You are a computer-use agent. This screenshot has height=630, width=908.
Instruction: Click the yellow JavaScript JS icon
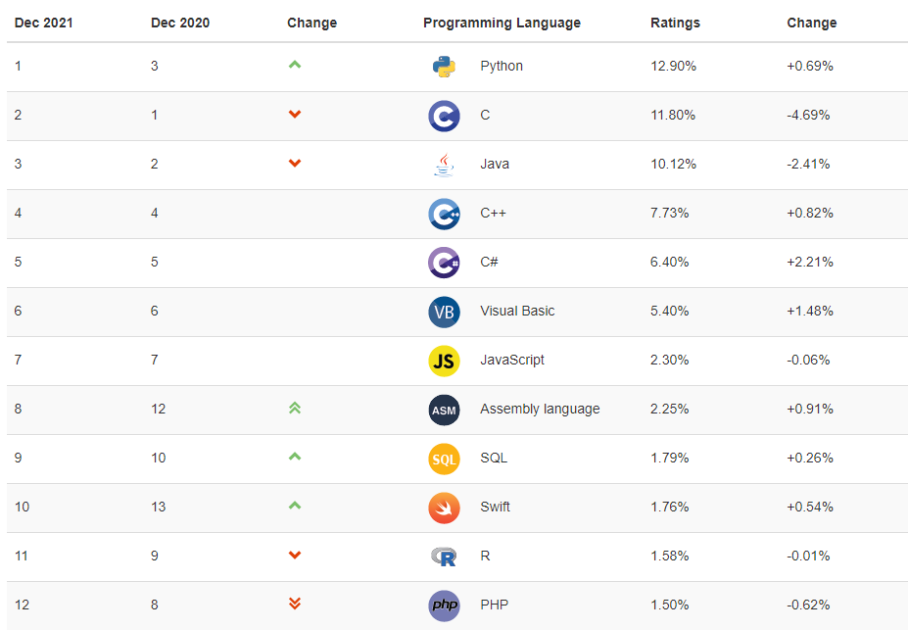(444, 361)
